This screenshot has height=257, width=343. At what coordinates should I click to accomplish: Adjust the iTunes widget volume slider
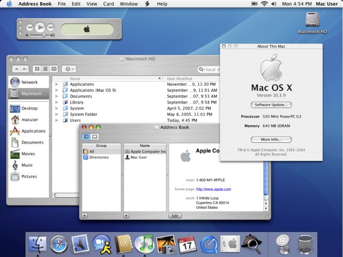[x=44, y=35]
